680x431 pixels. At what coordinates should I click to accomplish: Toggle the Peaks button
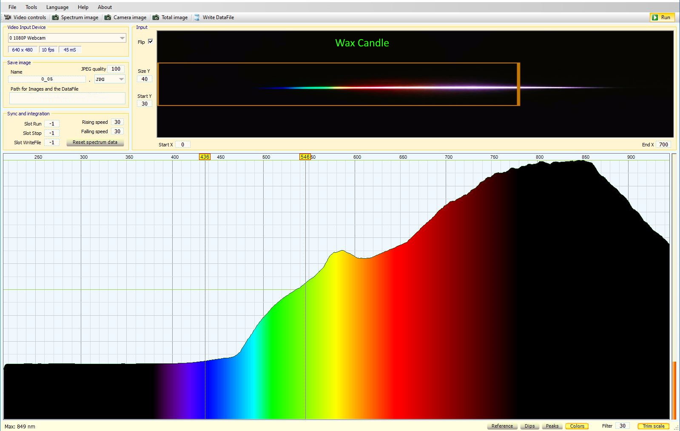click(x=552, y=426)
